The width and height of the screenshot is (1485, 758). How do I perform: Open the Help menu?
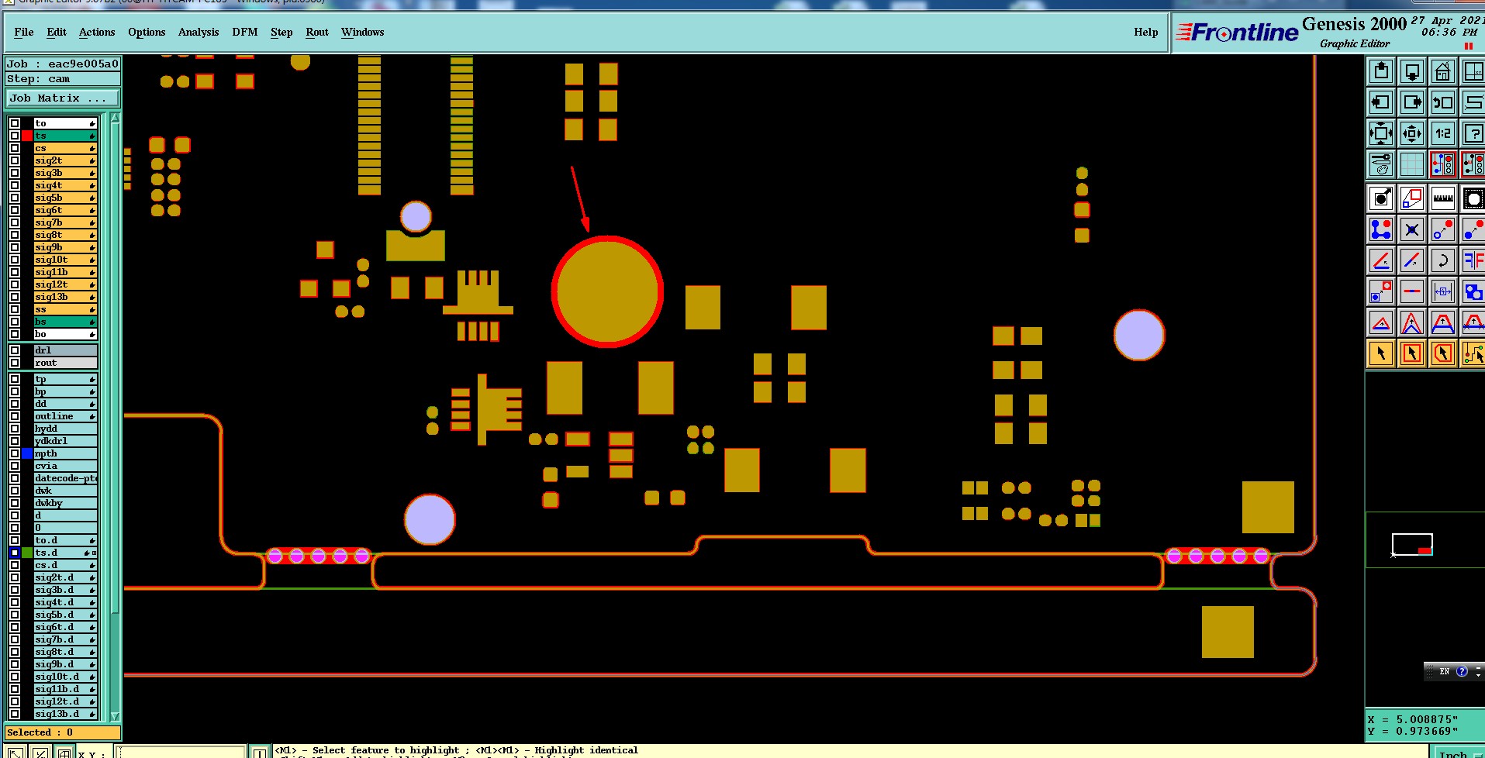coord(1146,32)
